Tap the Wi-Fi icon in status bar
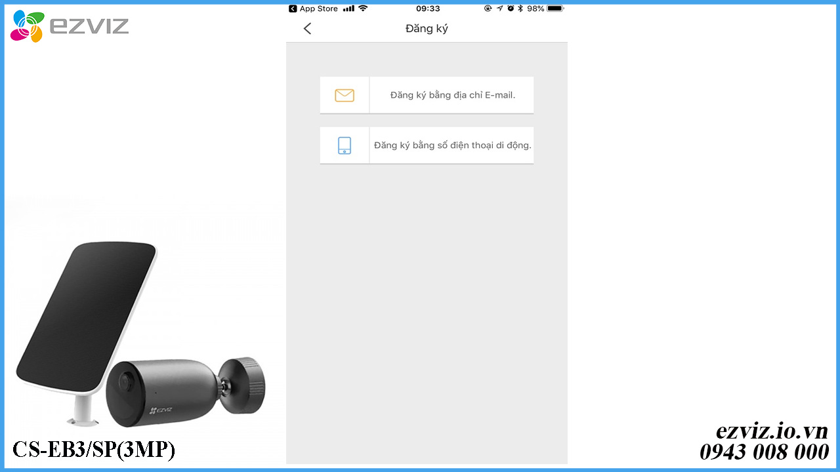The width and height of the screenshot is (840, 472). click(x=363, y=9)
